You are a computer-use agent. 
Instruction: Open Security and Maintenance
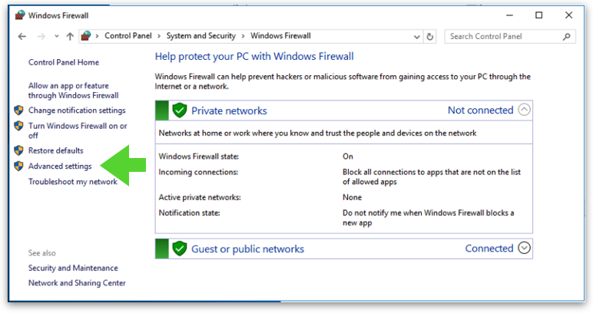click(73, 268)
